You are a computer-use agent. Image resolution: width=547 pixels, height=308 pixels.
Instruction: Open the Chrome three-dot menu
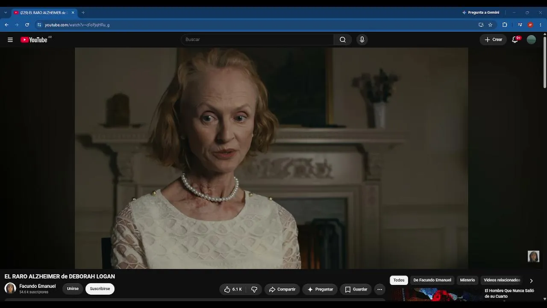[x=541, y=25]
